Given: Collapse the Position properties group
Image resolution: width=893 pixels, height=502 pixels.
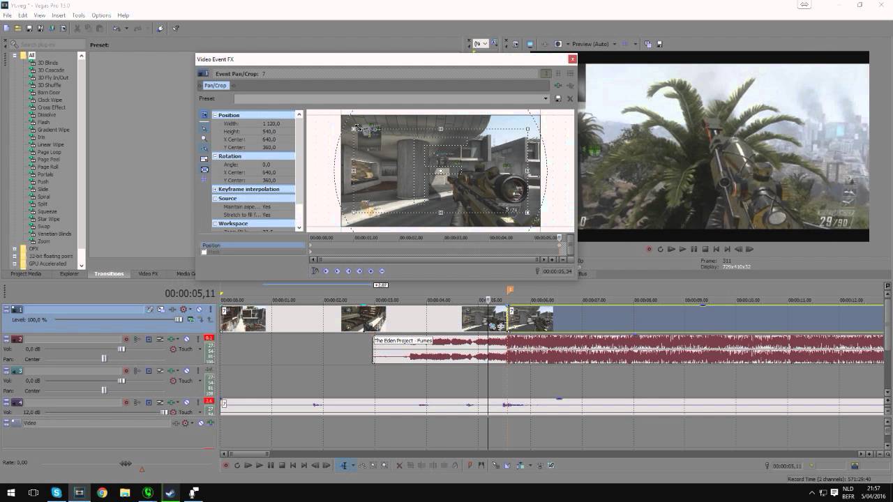Looking at the screenshot, I should pyautogui.click(x=215, y=115).
